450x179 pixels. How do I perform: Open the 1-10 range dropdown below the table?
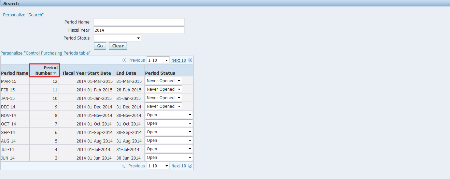pyautogui.click(x=158, y=166)
